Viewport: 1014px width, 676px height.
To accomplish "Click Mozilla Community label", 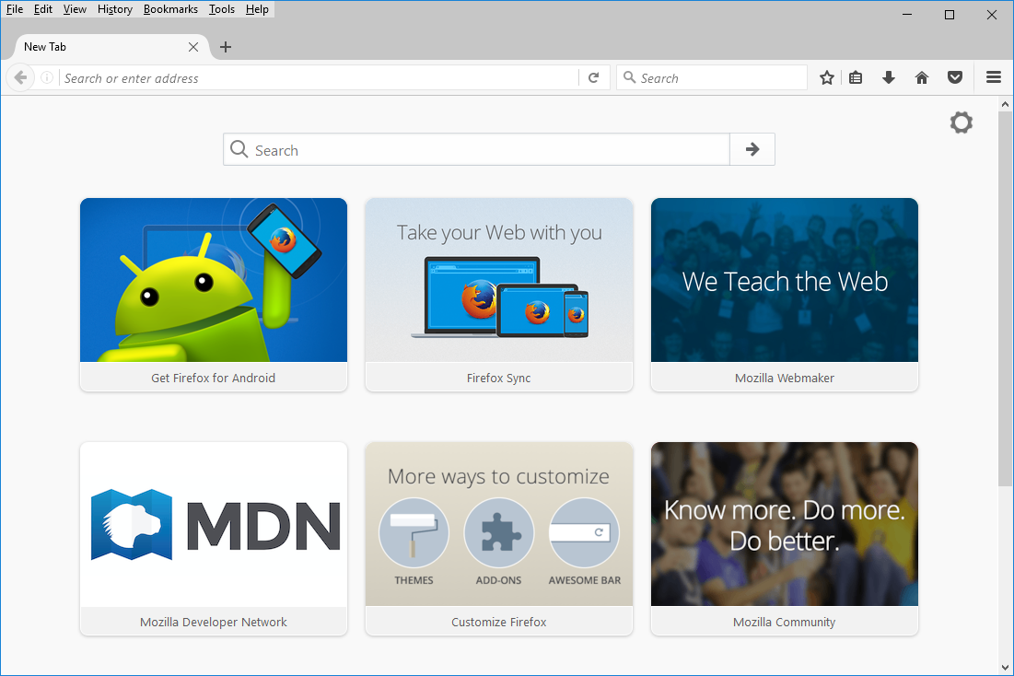I will 784,622.
